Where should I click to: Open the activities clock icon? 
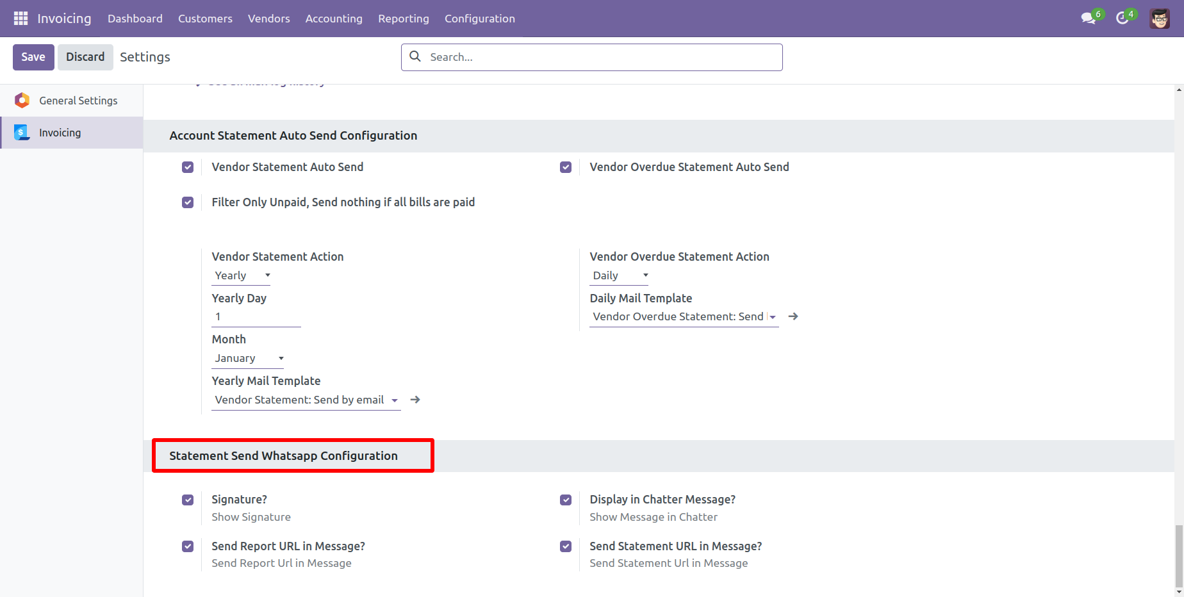pos(1122,19)
